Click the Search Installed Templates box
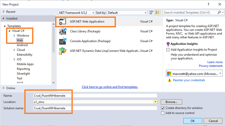This screenshot has height=126, width=225. (x=190, y=12)
